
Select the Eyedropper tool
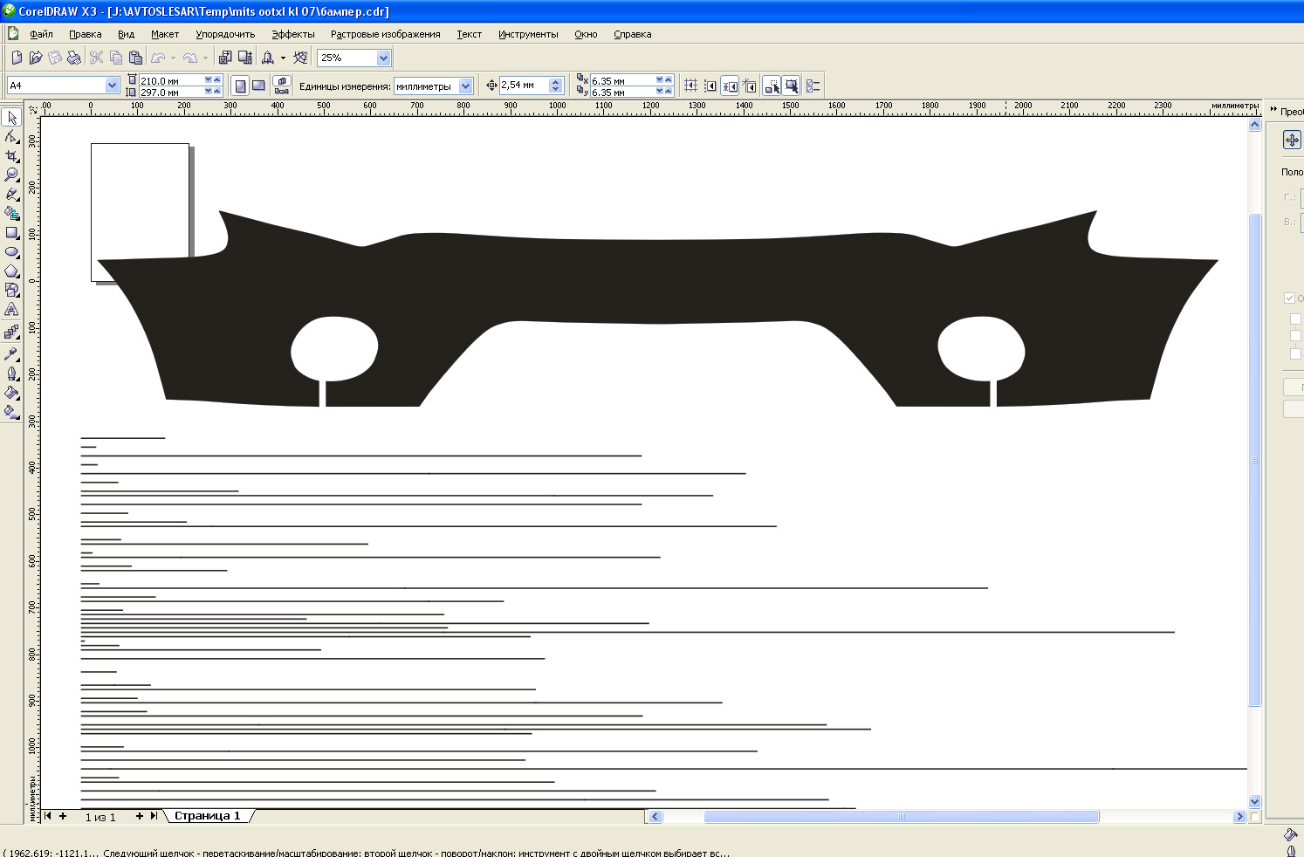click(12, 354)
